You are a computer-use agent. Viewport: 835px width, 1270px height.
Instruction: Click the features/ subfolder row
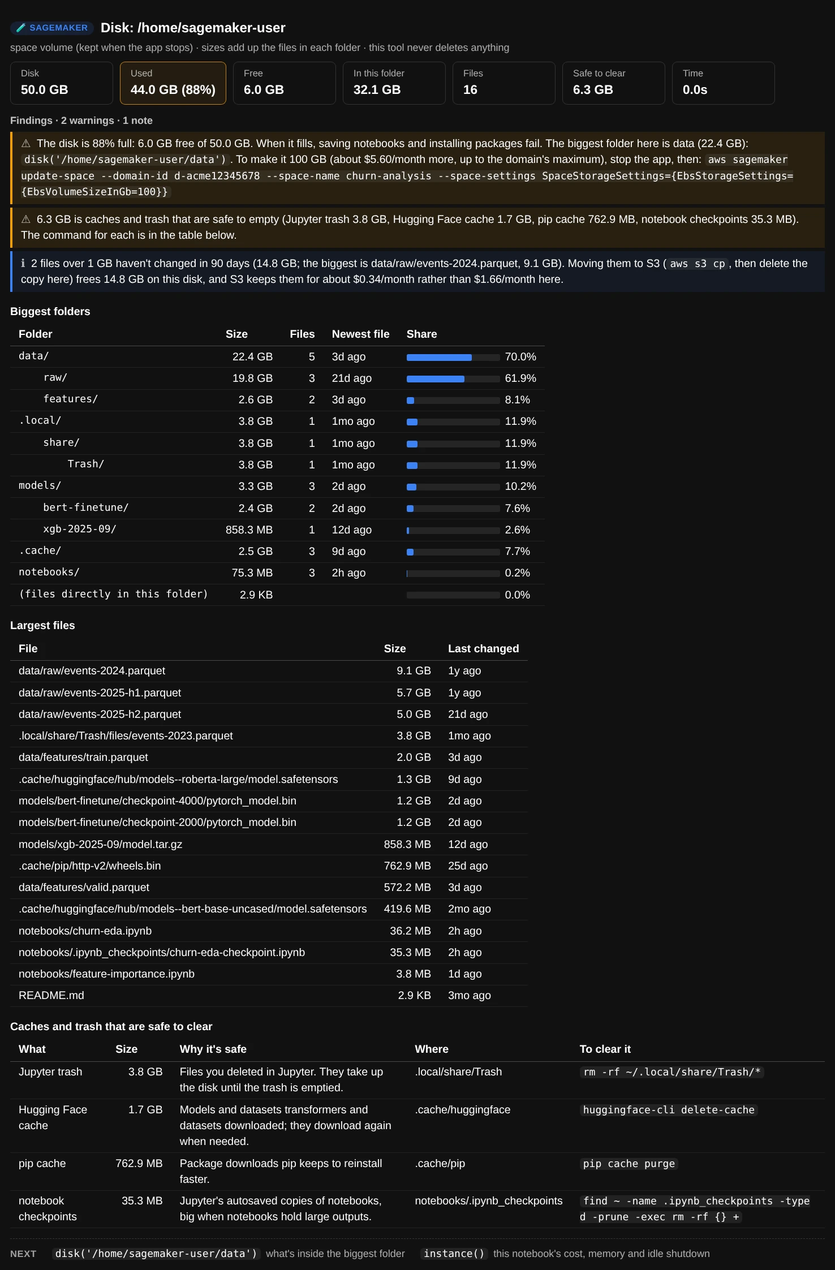click(x=277, y=400)
